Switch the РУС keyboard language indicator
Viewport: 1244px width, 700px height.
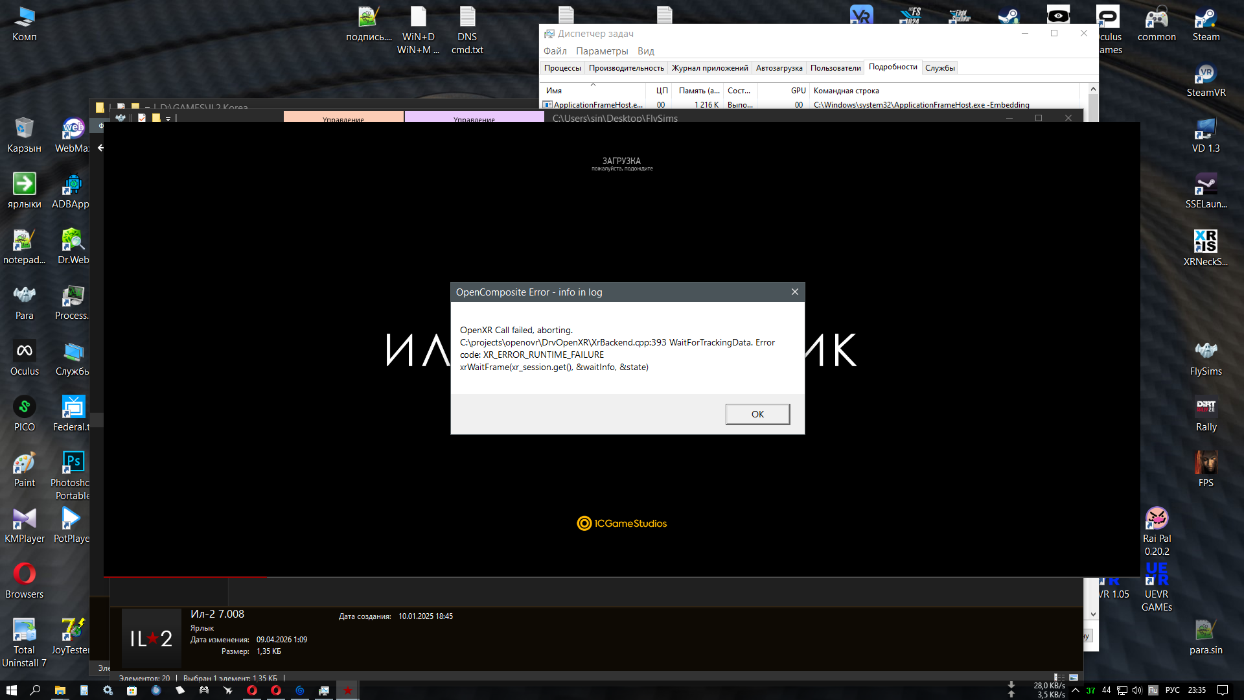(1173, 690)
